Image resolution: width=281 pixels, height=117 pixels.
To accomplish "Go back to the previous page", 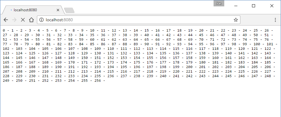I will click(6, 20).
